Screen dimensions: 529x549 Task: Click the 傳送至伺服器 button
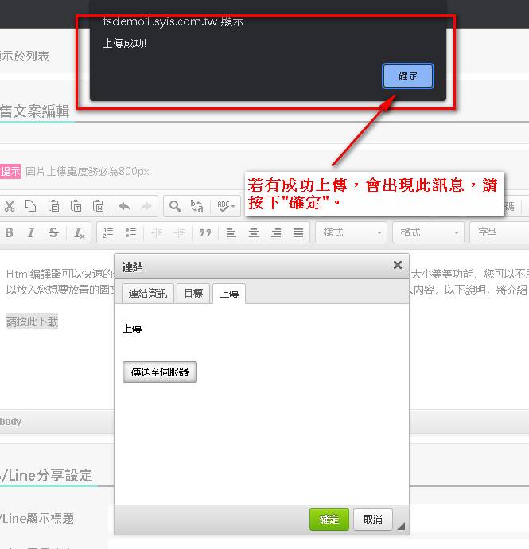(x=160, y=372)
